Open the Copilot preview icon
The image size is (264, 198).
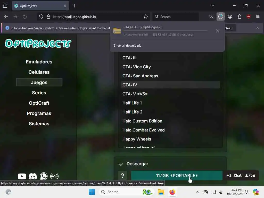(255, 192)
